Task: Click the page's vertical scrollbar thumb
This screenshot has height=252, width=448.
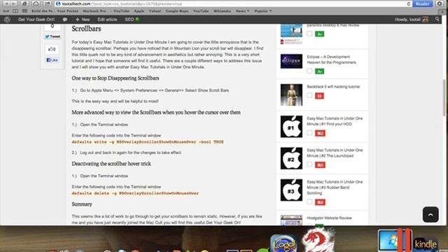Action: click(444, 97)
